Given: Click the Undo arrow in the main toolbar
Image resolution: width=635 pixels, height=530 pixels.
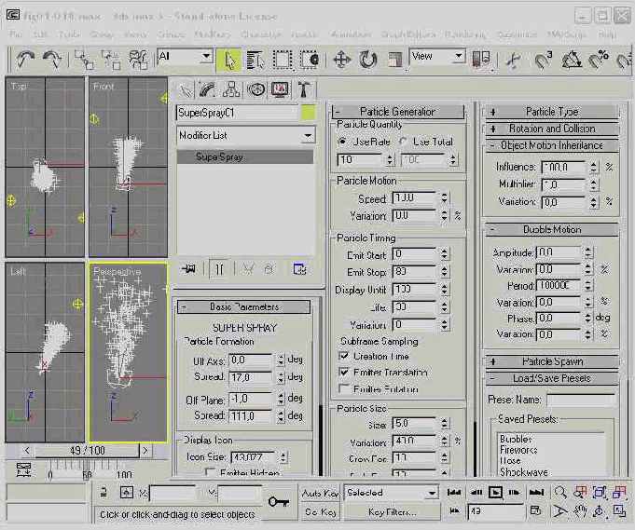Looking at the screenshot, I should [25, 59].
